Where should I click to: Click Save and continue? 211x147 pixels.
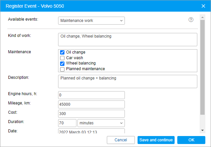(x=156, y=140)
